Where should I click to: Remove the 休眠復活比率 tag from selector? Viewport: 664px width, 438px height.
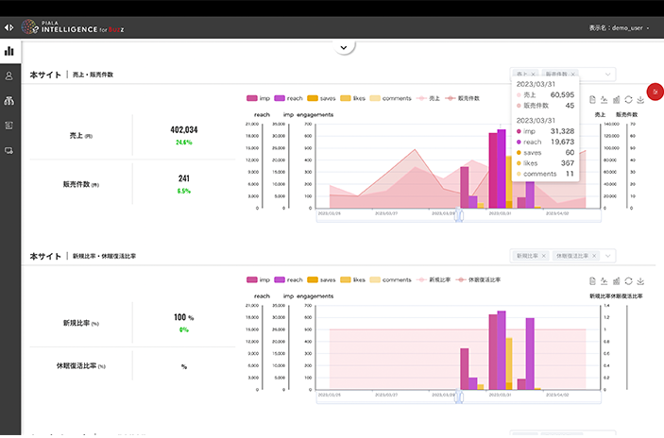coord(595,256)
